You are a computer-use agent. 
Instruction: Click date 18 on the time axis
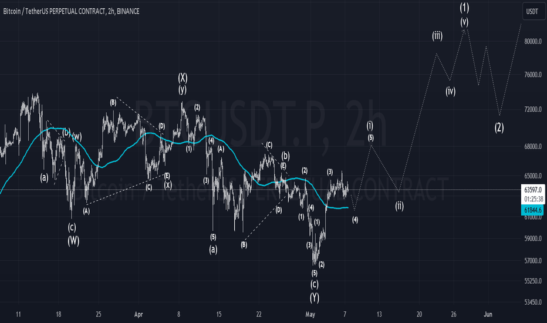[58, 314]
